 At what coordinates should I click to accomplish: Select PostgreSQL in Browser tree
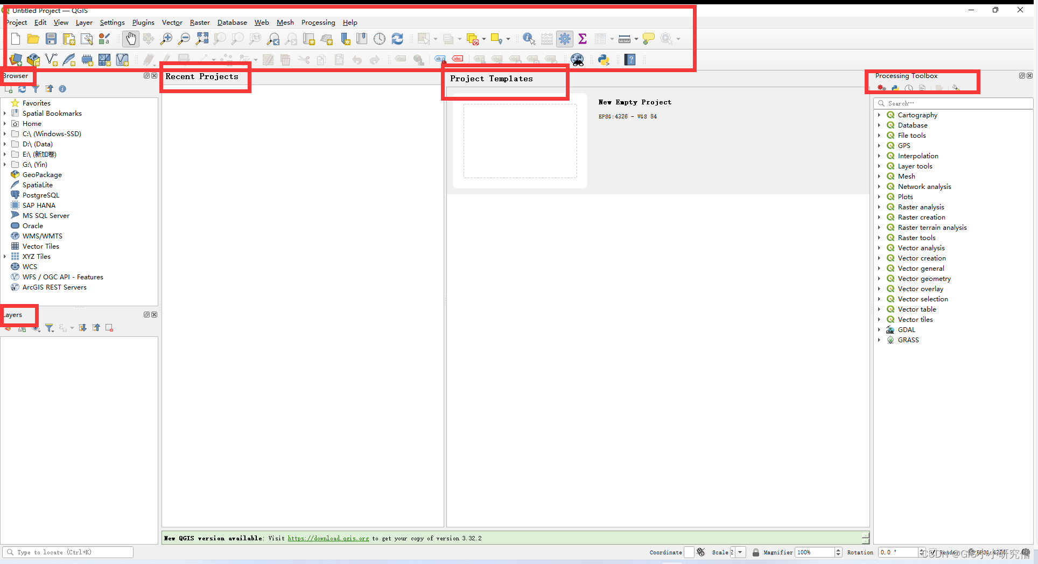[x=41, y=195]
